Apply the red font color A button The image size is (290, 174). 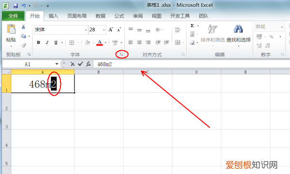100,43
